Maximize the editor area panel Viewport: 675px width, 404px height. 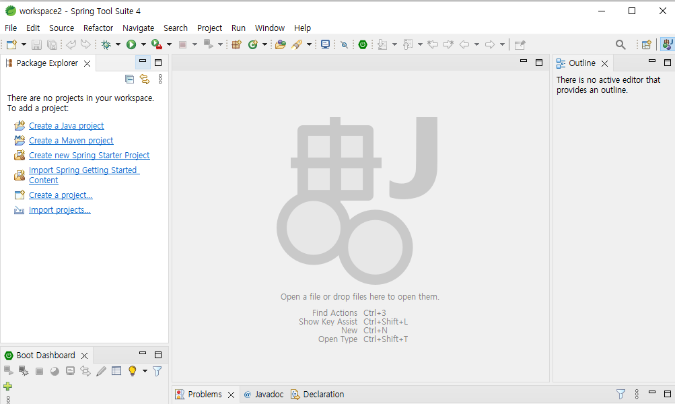click(x=539, y=63)
